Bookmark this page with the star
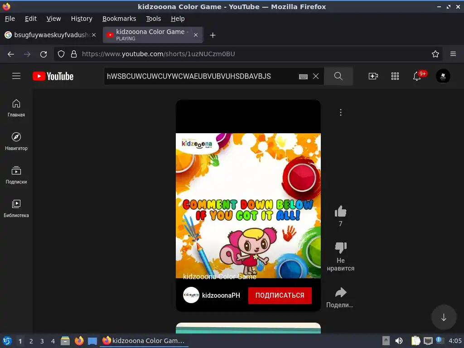464x348 pixels. [435, 54]
